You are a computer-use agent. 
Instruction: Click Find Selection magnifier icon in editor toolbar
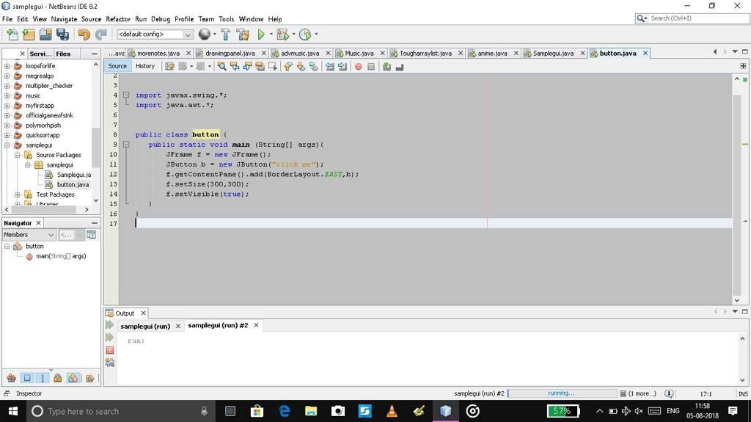click(221, 67)
